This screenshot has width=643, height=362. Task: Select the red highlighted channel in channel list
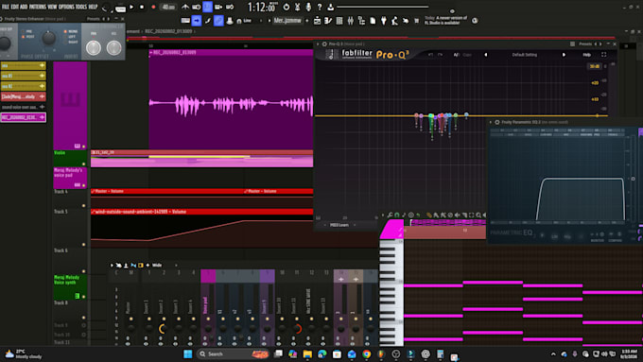click(x=23, y=96)
